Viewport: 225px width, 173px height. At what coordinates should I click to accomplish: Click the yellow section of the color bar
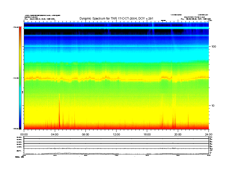point(20,57)
